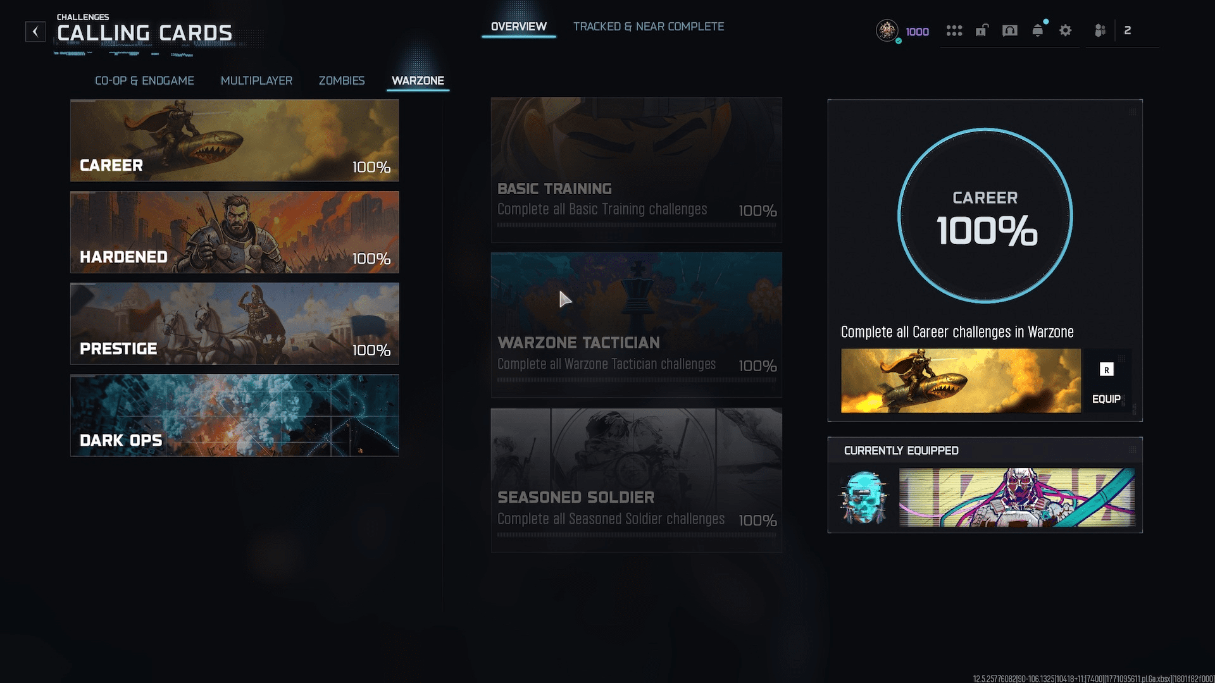Open the prestige emblem profile icon
This screenshot has height=683, width=1215.
click(887, 30)
